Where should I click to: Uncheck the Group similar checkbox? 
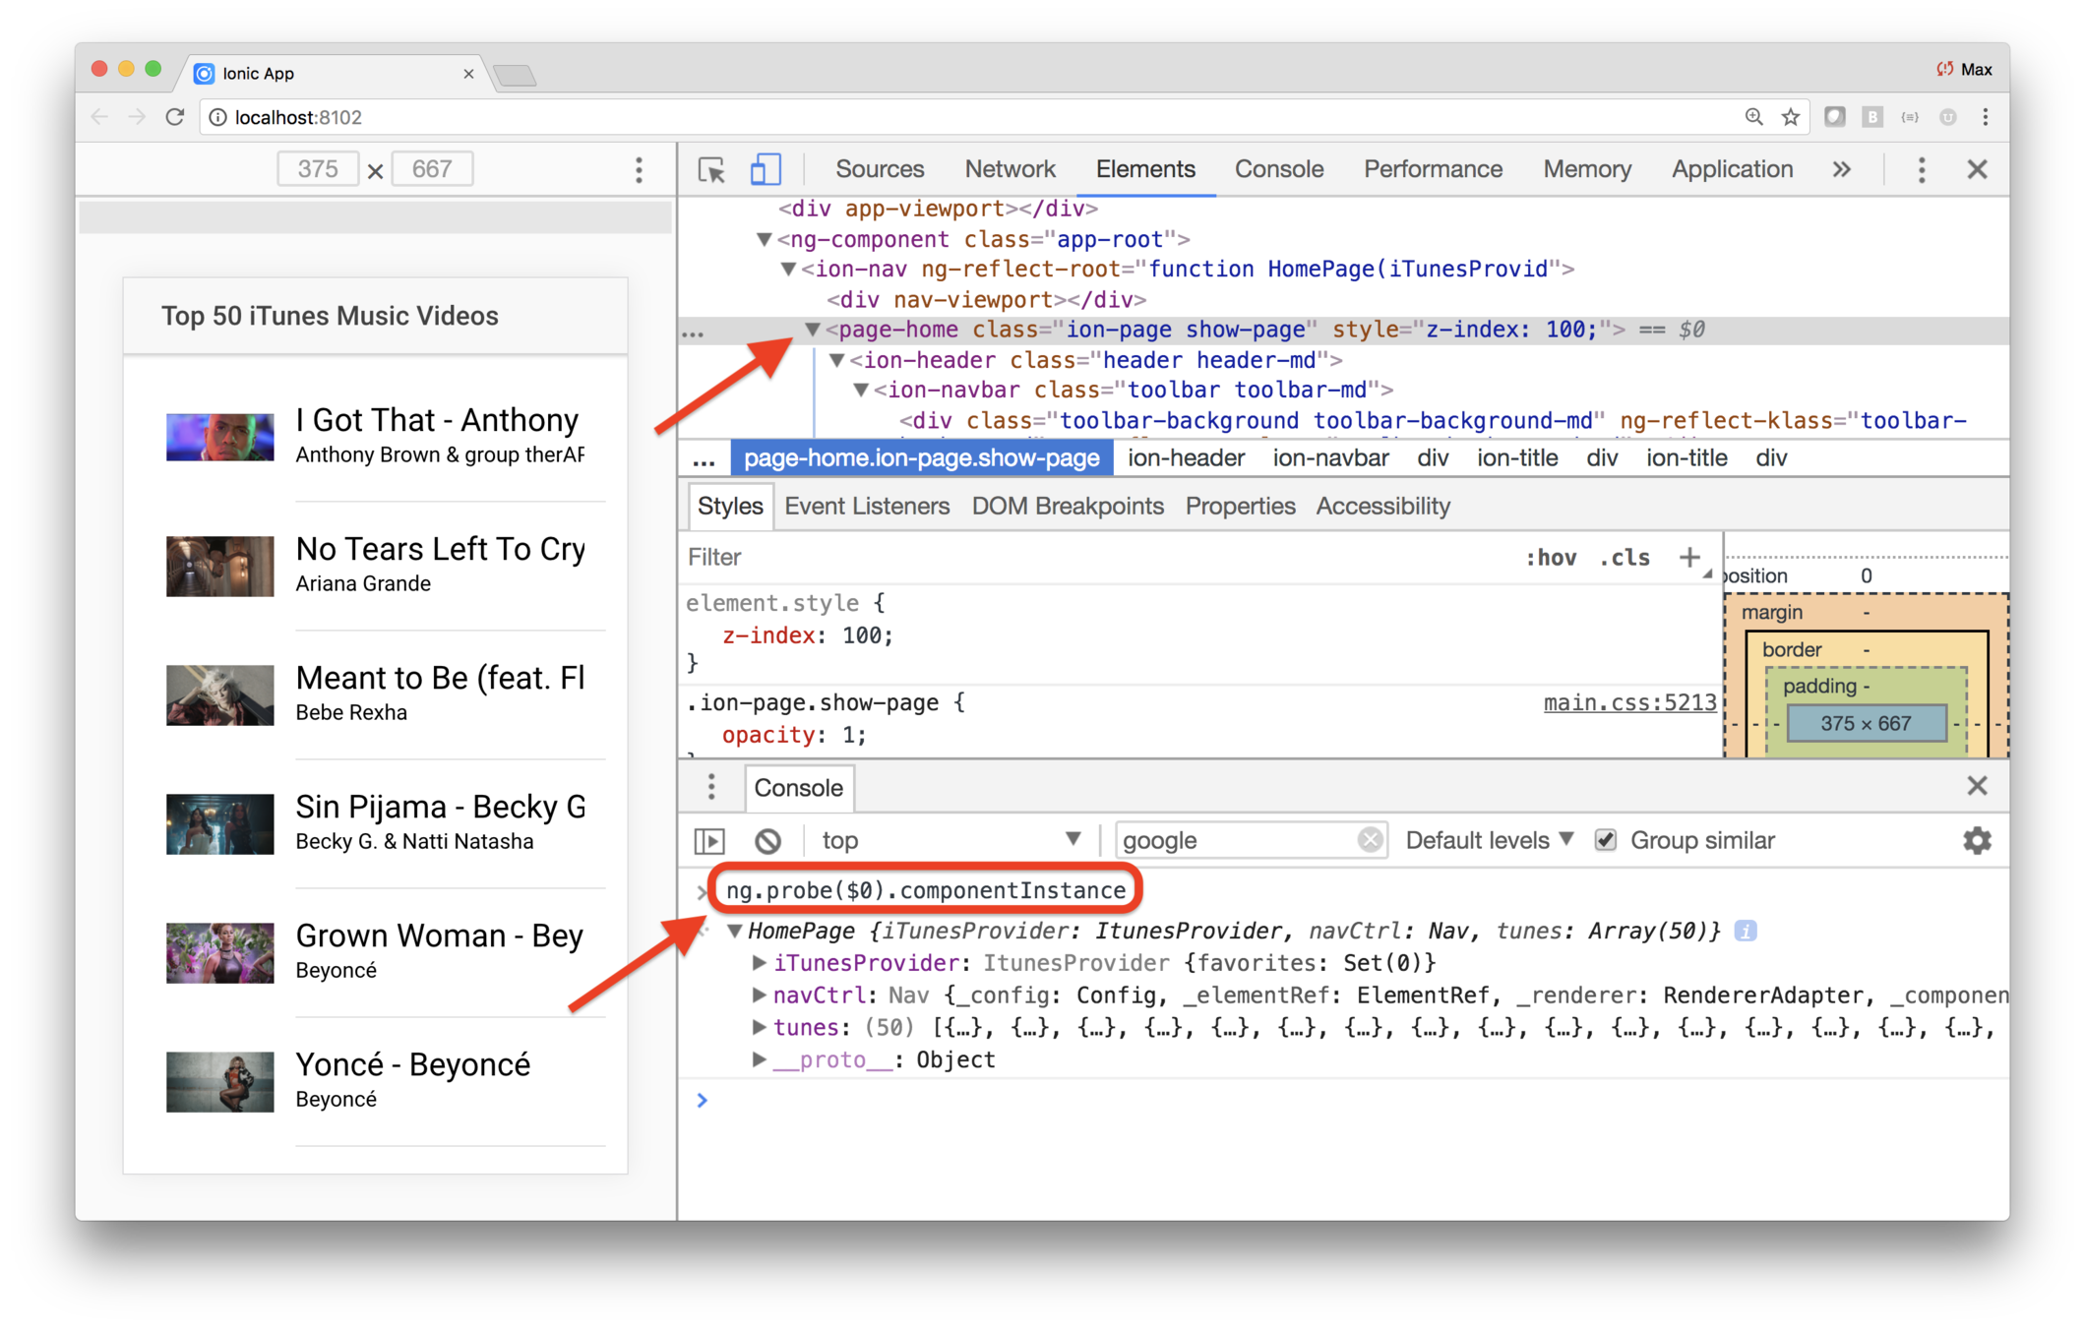pyautogui.click(x=1606, y=840)
